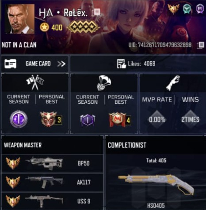
Task: Click the gold winged medal badge at top
Action: (174, 8)
